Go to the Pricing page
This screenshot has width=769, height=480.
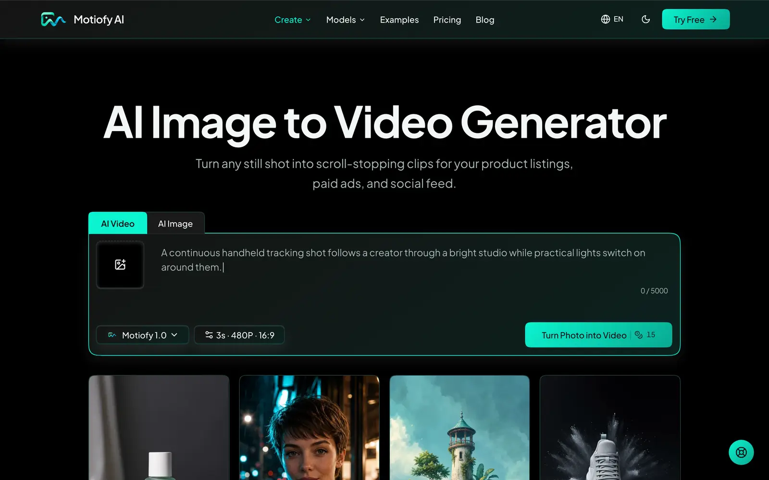(447, 20)
